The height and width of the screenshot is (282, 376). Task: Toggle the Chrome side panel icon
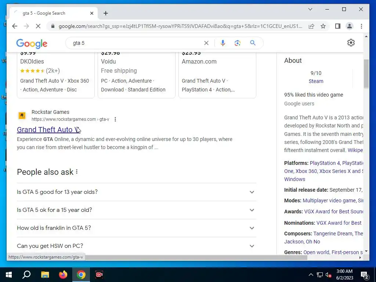pyautogui.click(x=338, y=26)
